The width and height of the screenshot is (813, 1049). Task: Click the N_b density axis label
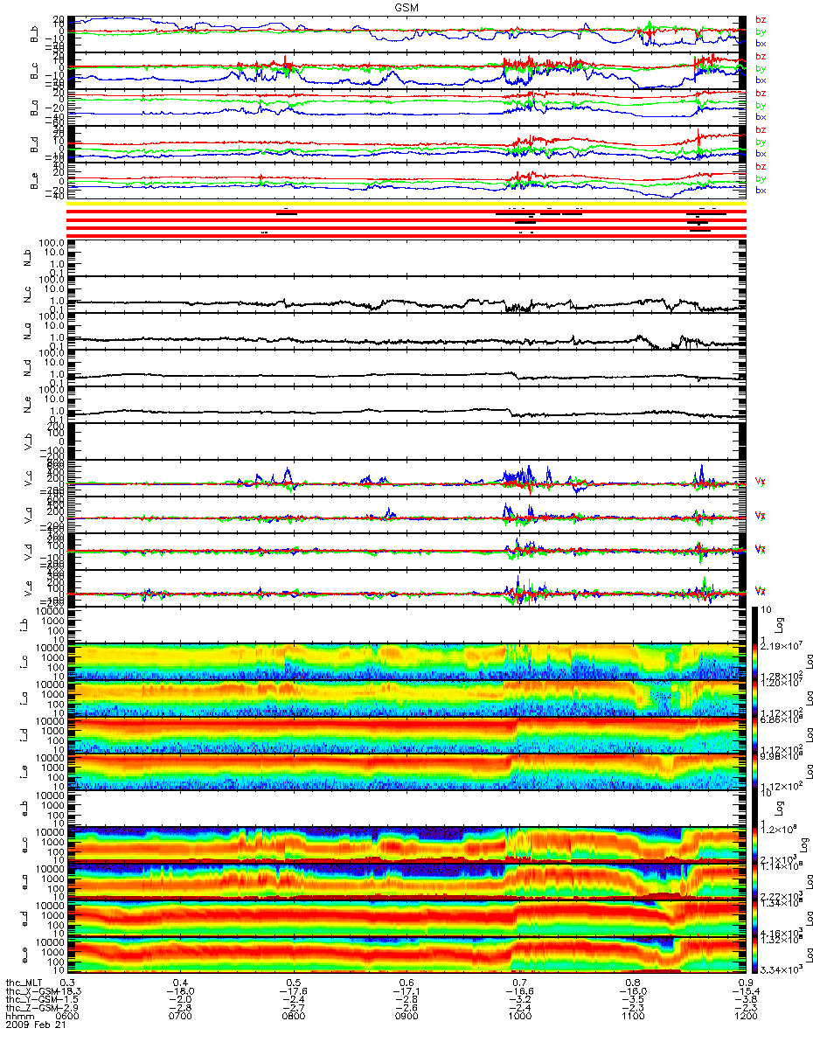point(26,258)
